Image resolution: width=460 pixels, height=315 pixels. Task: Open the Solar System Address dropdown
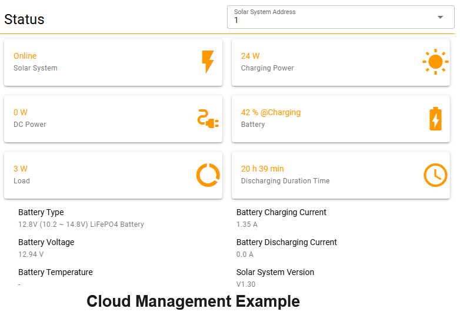click(341, 17)
